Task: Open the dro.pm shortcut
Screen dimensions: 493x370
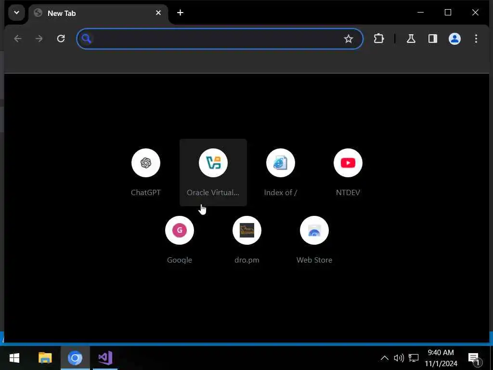Action: coord(247,240)
